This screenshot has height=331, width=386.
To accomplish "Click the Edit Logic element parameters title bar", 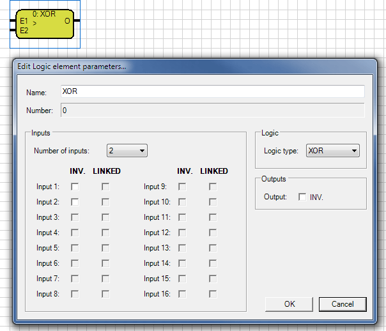I will pyautogui.click(x=195, y=66).
